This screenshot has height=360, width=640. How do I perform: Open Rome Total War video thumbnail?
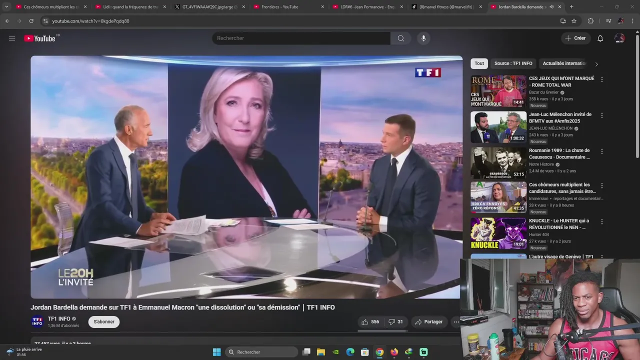(498, 91)
